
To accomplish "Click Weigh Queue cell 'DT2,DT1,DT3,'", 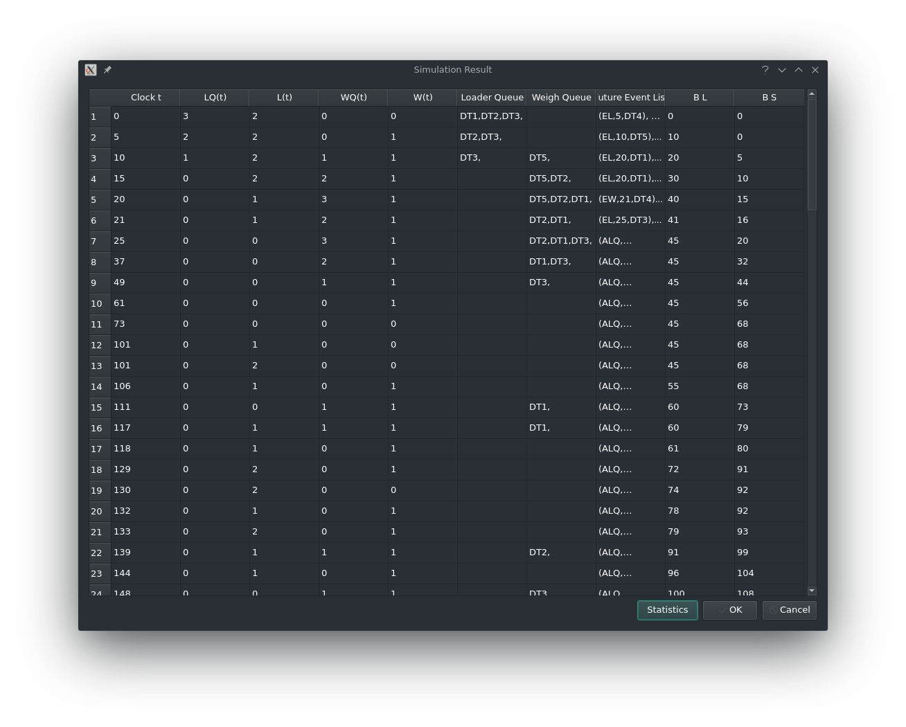I will click(x=561, y=241).
